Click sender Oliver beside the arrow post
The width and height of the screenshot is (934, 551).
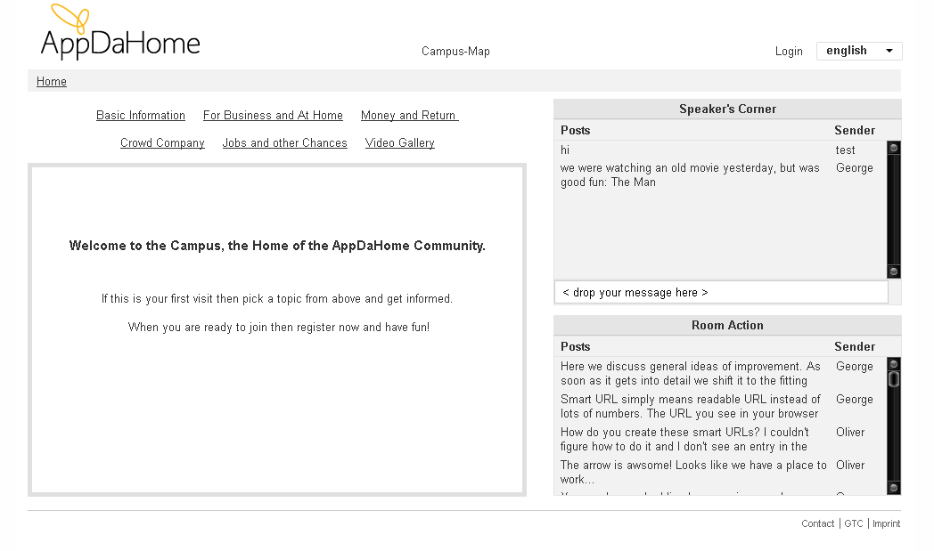[850, 465]
